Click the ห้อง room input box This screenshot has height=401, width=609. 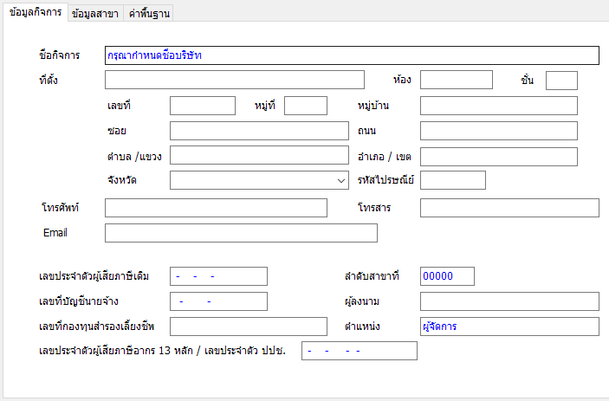457,80
